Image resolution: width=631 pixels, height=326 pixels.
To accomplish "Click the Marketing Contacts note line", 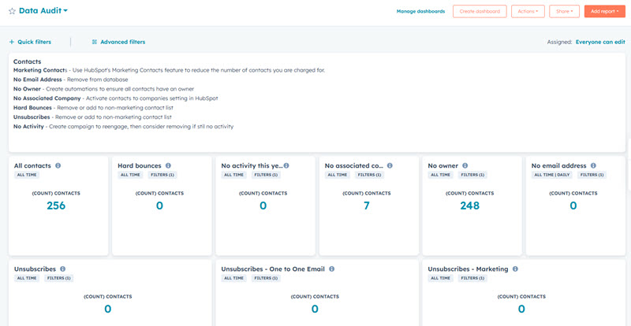I will (x=169, y=70).
